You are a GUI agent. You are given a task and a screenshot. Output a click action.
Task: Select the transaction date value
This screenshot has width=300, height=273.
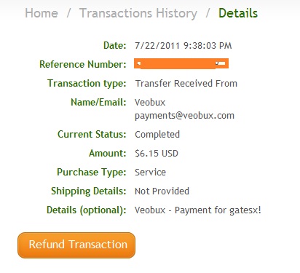[183, 46]
